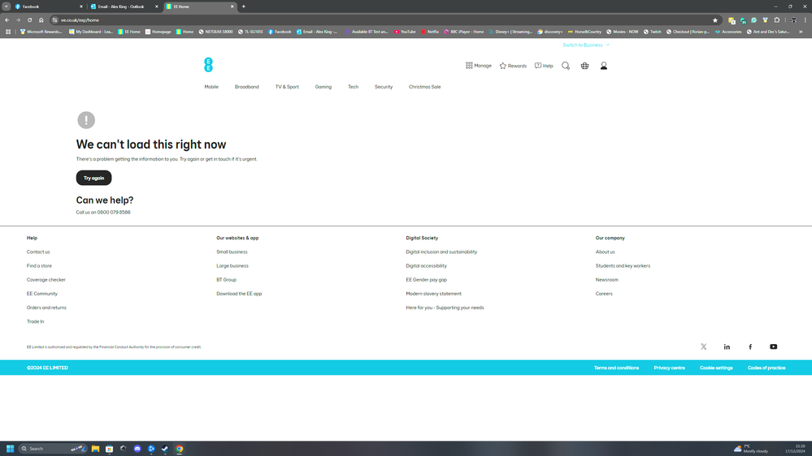Open Contact us footer link
The height and width of the screenshot is (456, 812).
click(x=38, y=252)
